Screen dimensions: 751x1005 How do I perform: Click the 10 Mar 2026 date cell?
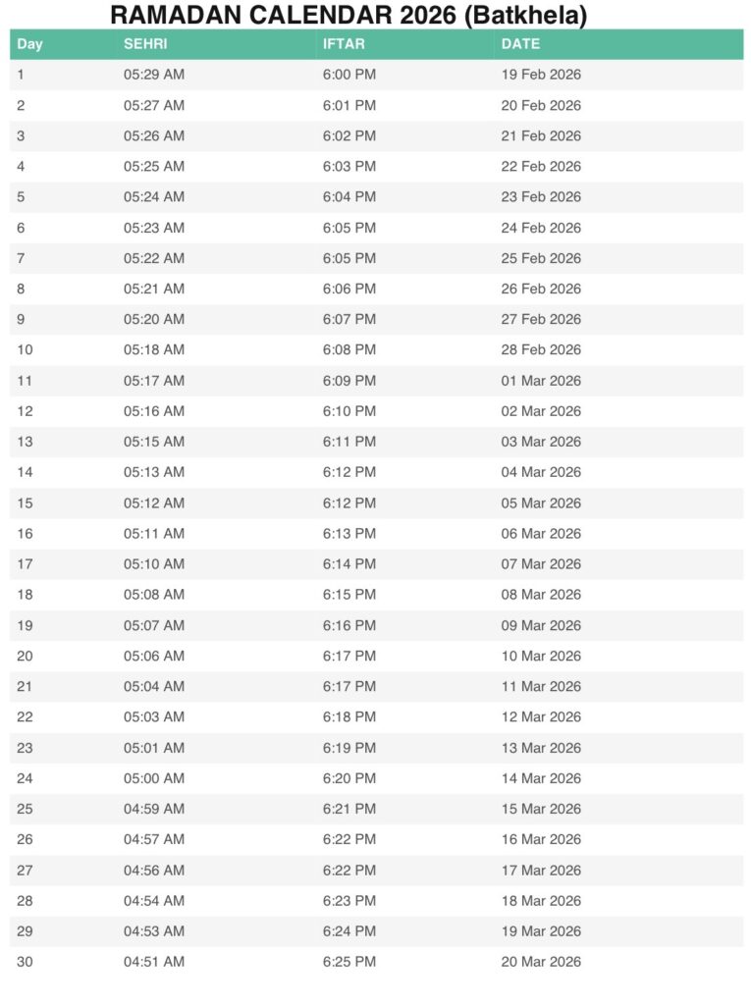click(x=541, y=656)
